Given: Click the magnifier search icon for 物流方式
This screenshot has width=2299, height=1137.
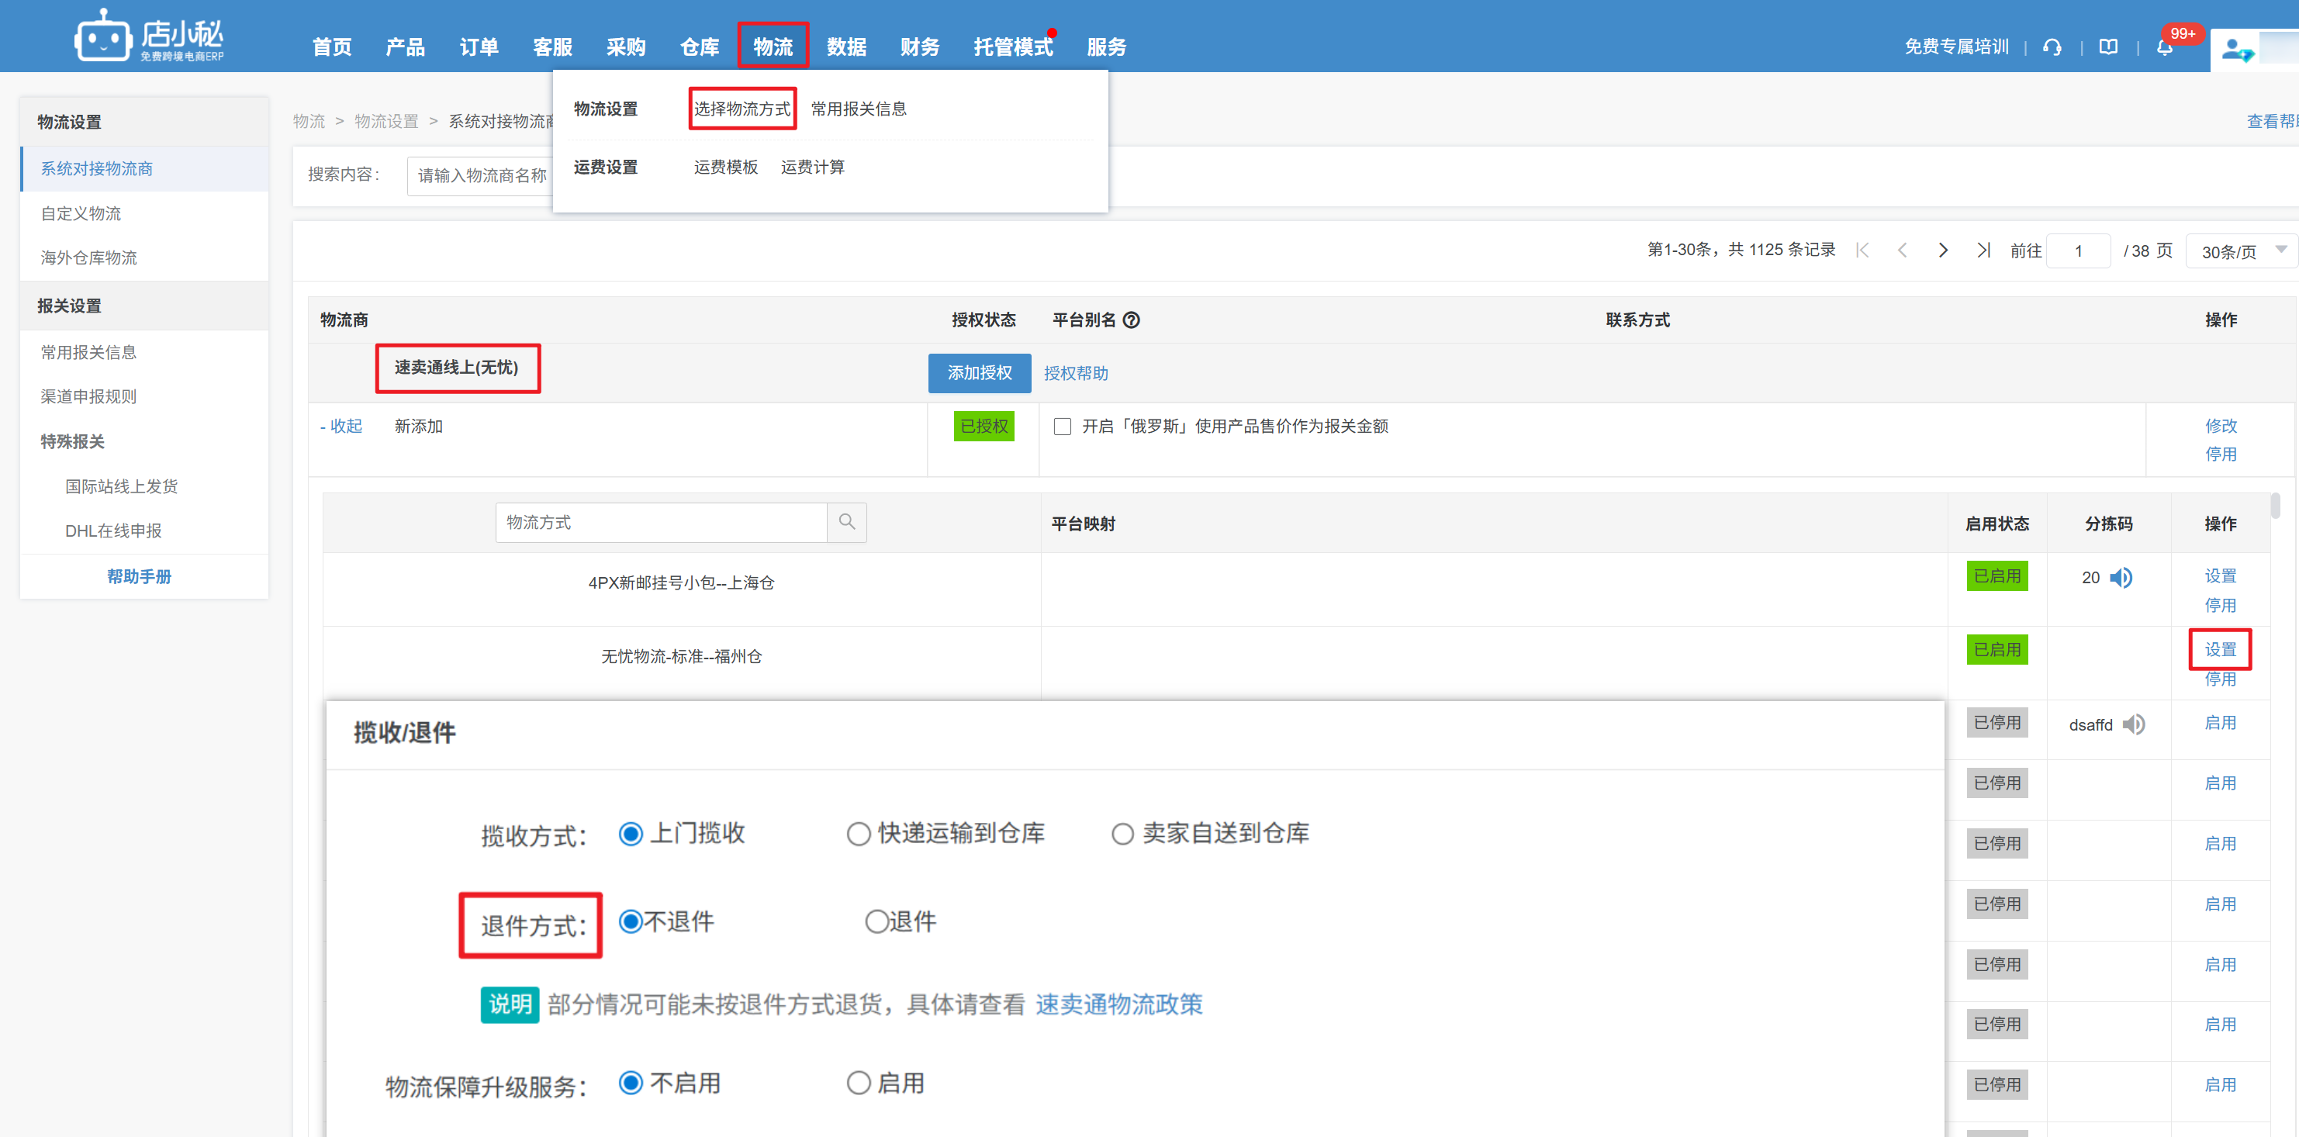Looking at the screenshot, I should click(847, 522).
